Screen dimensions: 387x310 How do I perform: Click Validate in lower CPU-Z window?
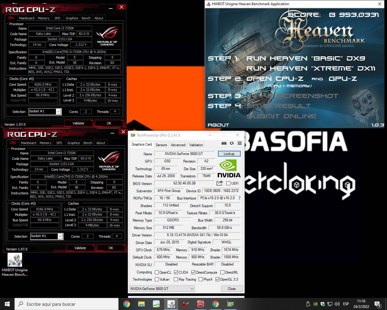[x=80, y=248]
